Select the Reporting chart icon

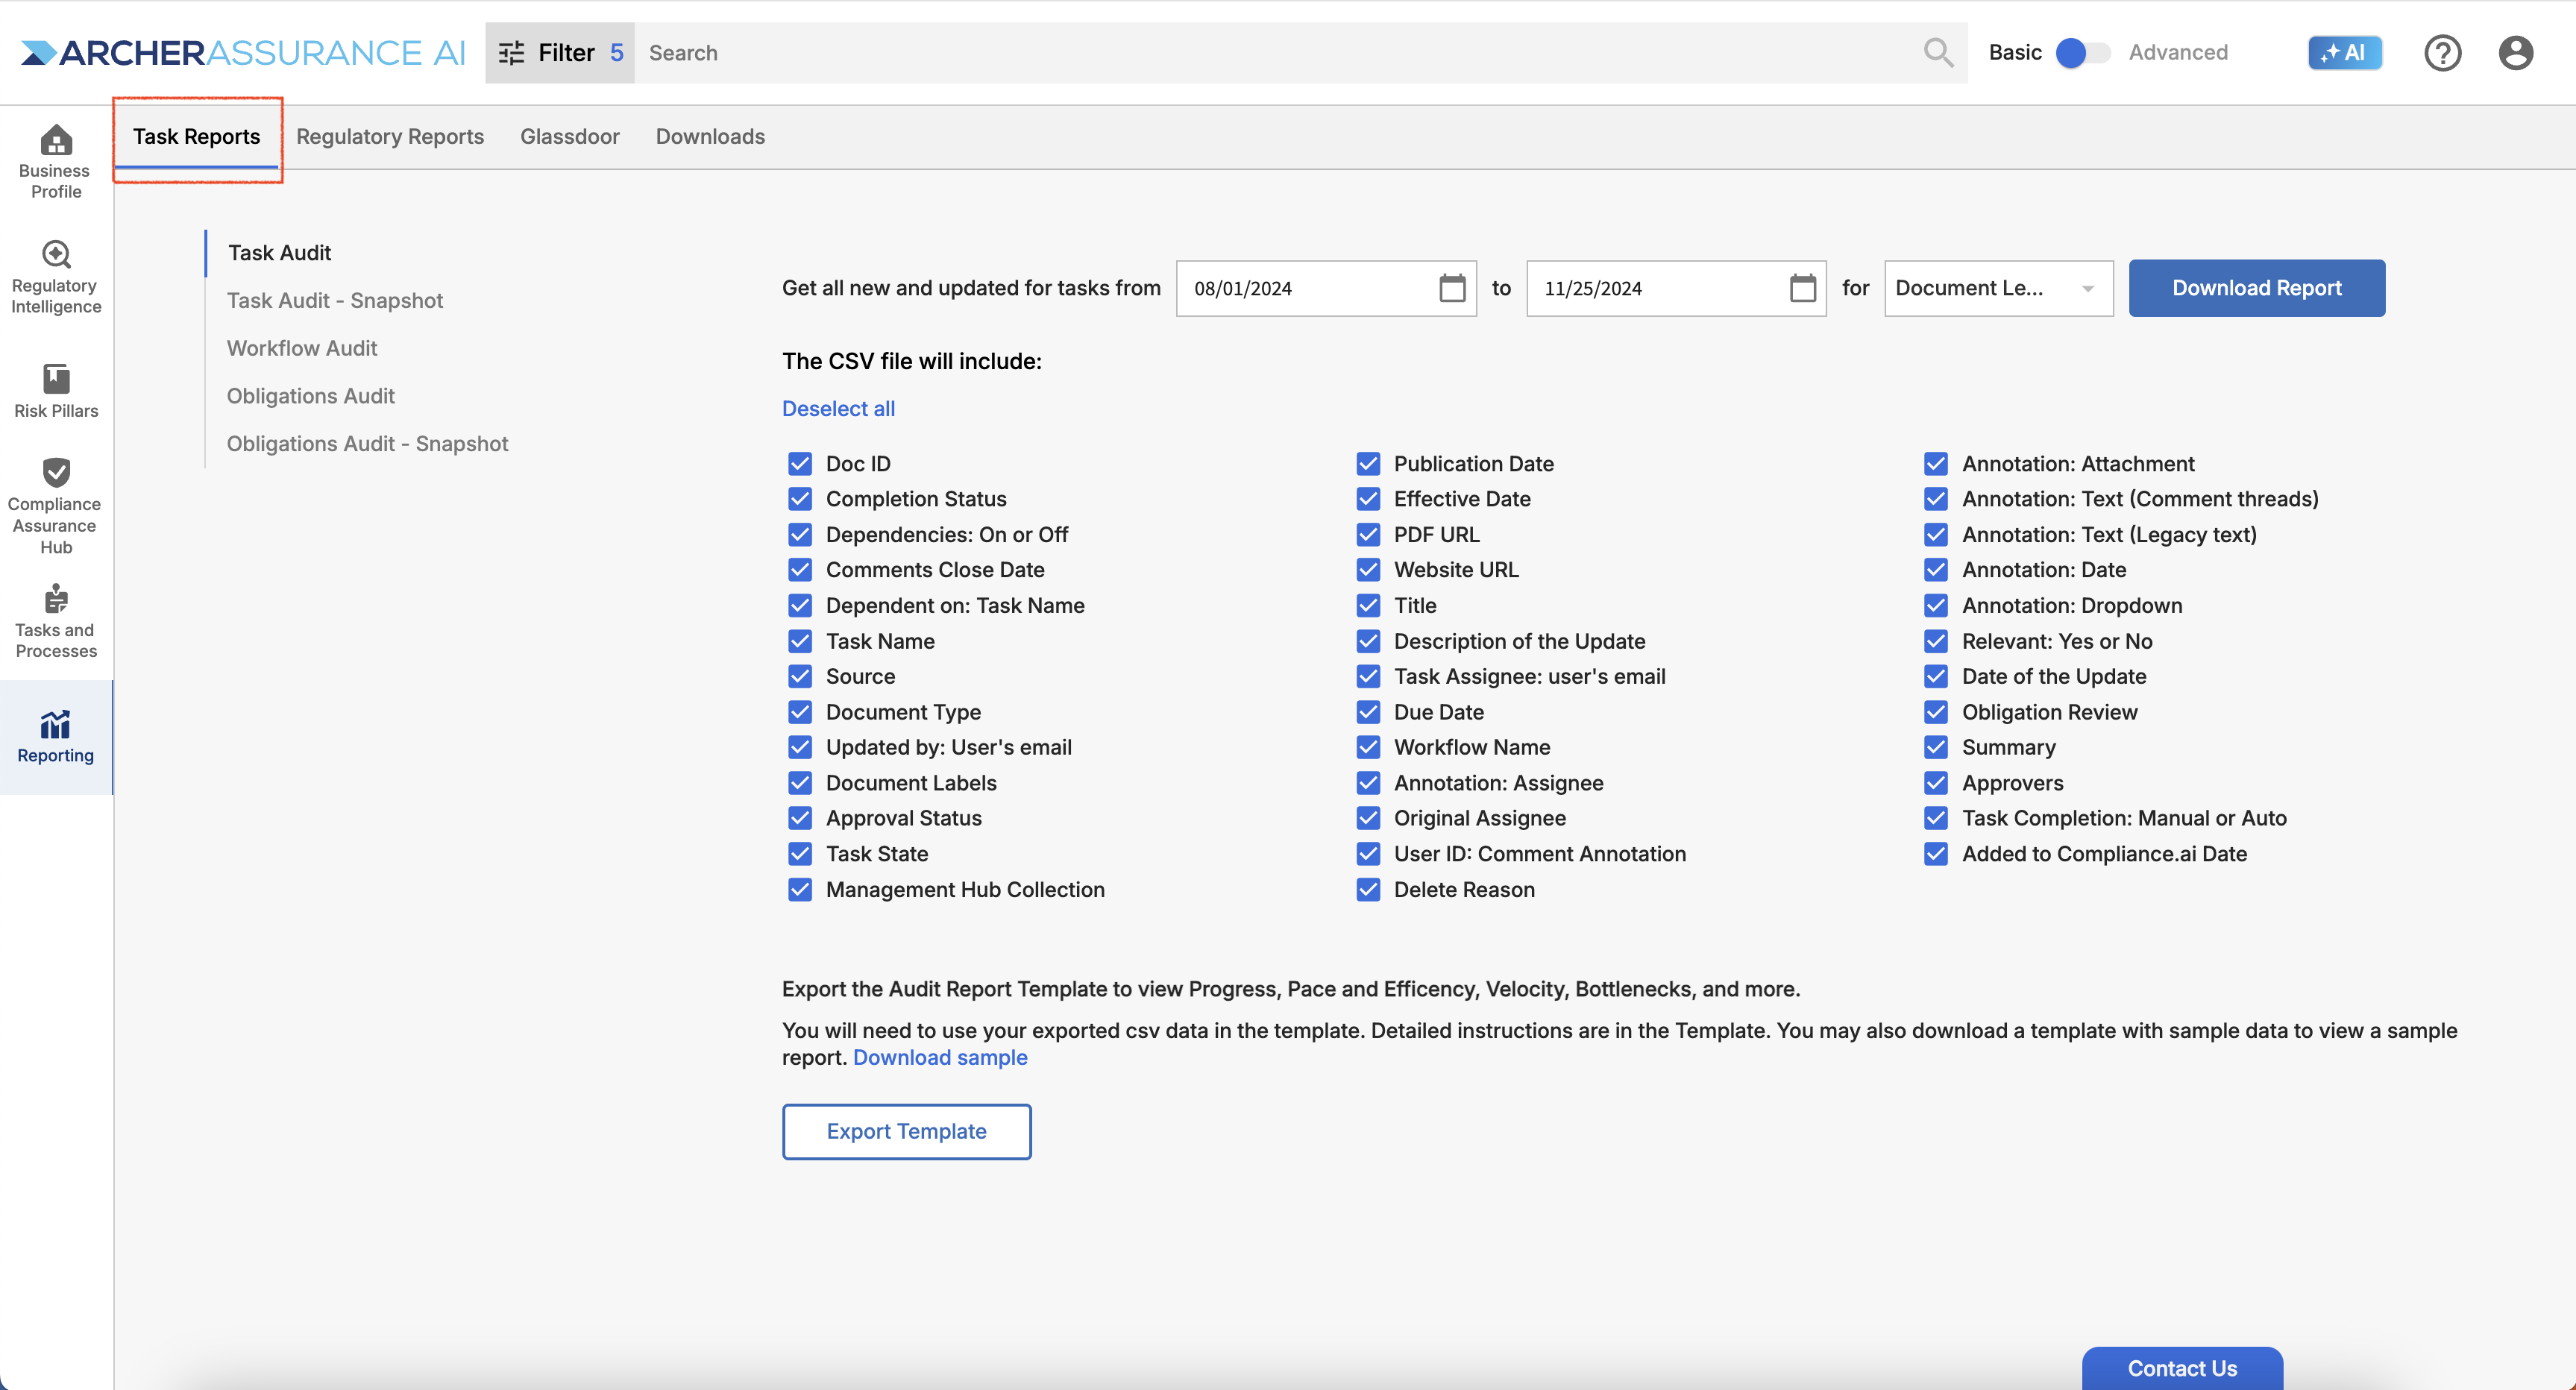56,724
